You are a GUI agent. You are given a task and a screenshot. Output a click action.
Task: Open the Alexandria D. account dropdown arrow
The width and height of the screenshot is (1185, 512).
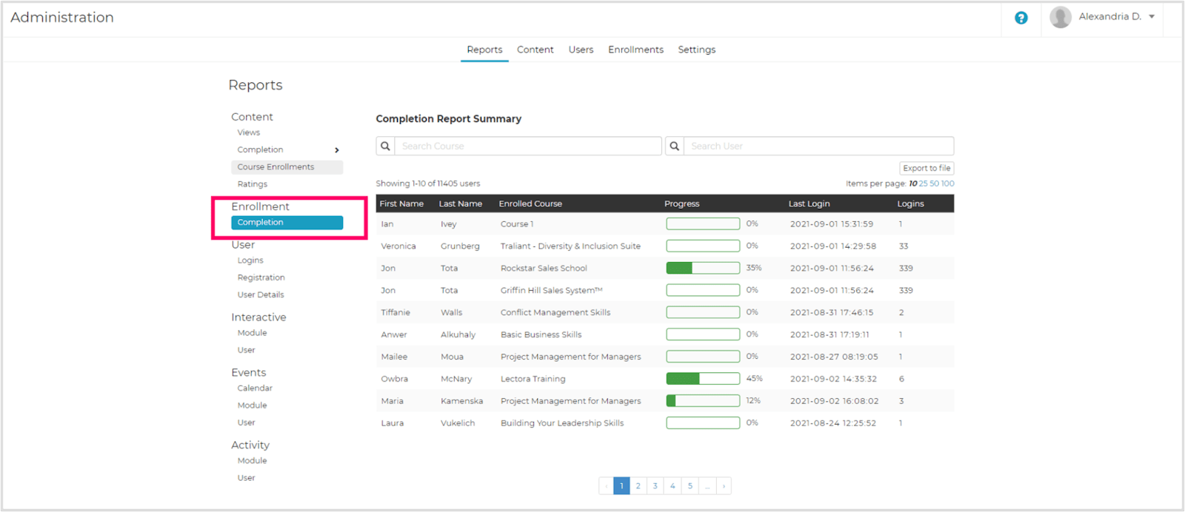[x=1152, y=17]
